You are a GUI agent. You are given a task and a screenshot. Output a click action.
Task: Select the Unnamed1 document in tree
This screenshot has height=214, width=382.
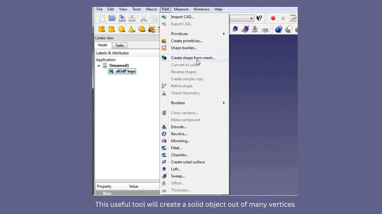point(119,65)
